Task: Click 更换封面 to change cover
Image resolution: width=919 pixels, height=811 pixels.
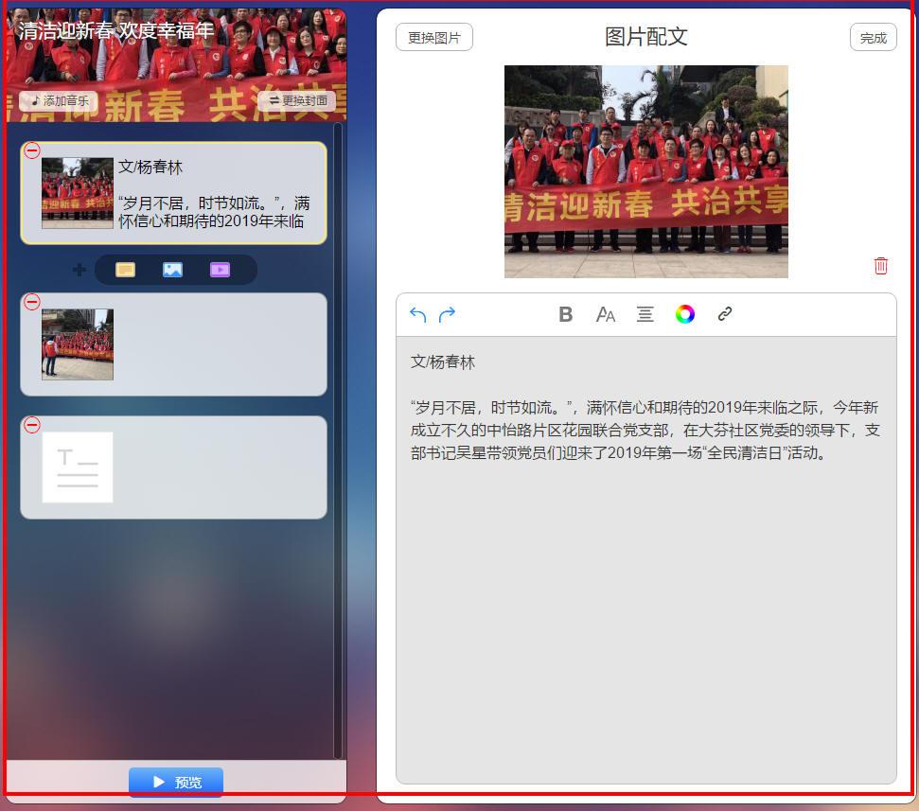Action: [x=297, y=100]
